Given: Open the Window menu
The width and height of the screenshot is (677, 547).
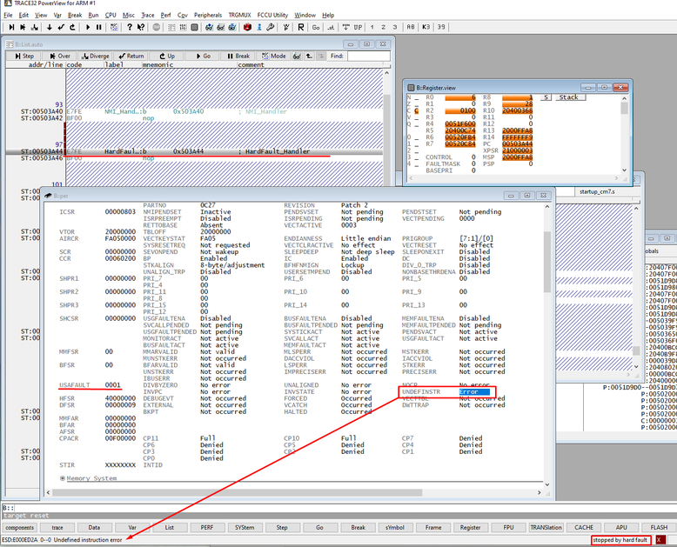Looking at the screenshot, I should tap(305, 15).
